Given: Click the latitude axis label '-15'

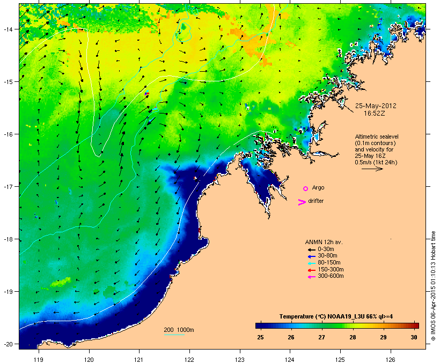Looking at the screenshot, I should coord(8,82).
